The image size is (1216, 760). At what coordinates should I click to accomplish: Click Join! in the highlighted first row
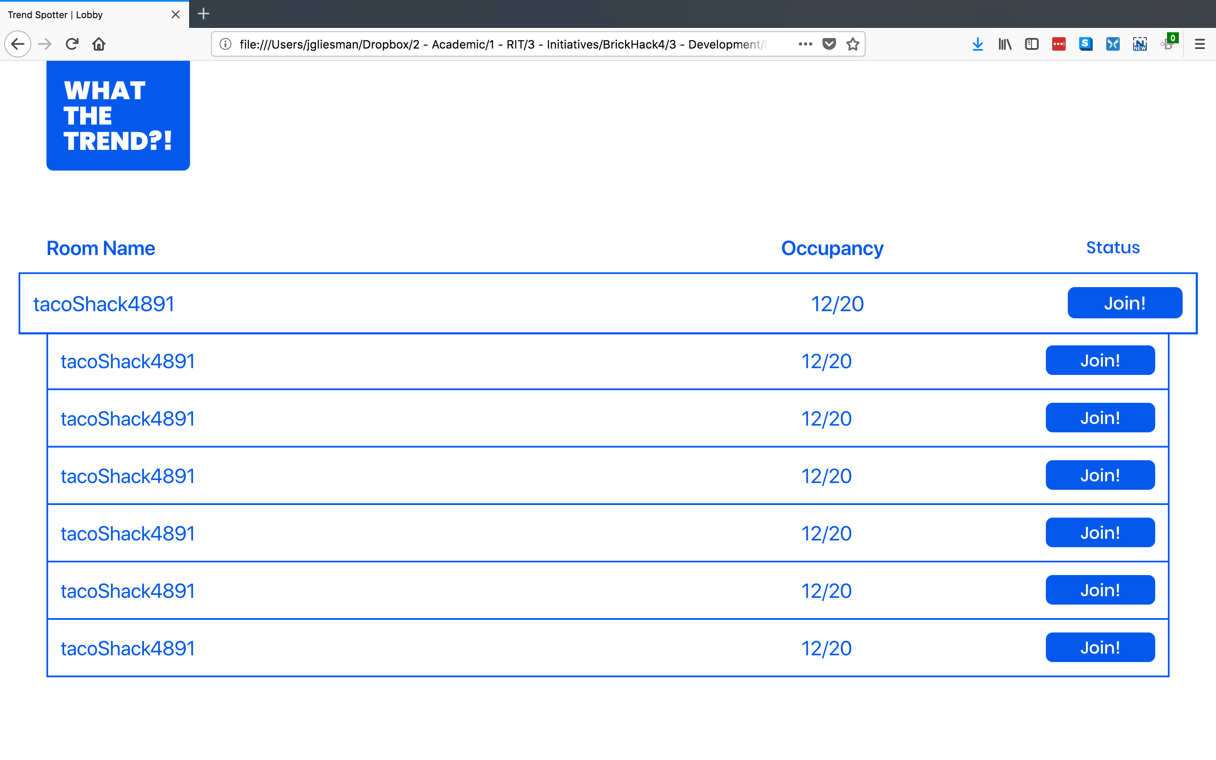tap(1124, 303)
